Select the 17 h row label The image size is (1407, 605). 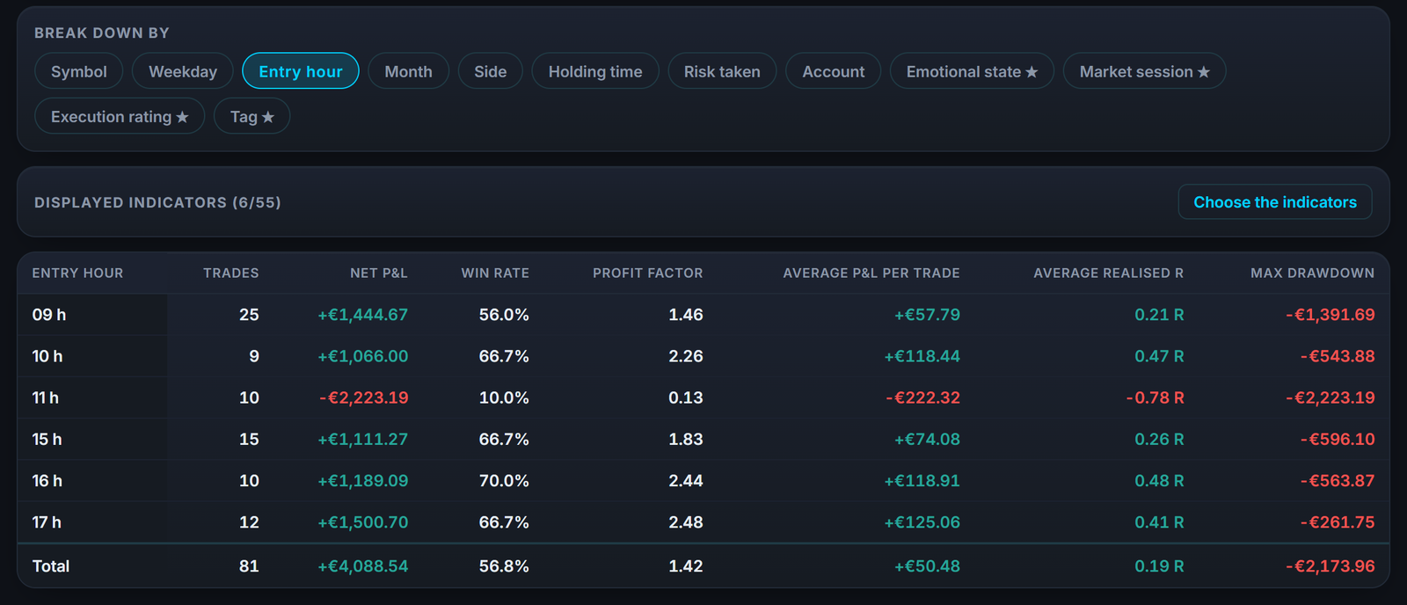tap(47, 522)
